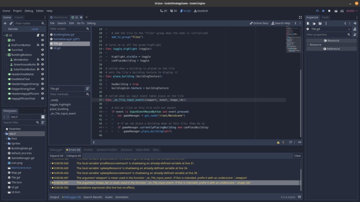Toggle BuildingButtons visibility

tap(42, 55)
